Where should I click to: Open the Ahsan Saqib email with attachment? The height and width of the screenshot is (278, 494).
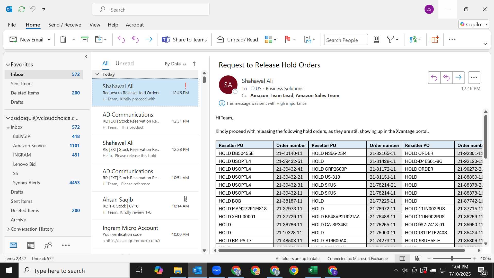click(145, 205)
